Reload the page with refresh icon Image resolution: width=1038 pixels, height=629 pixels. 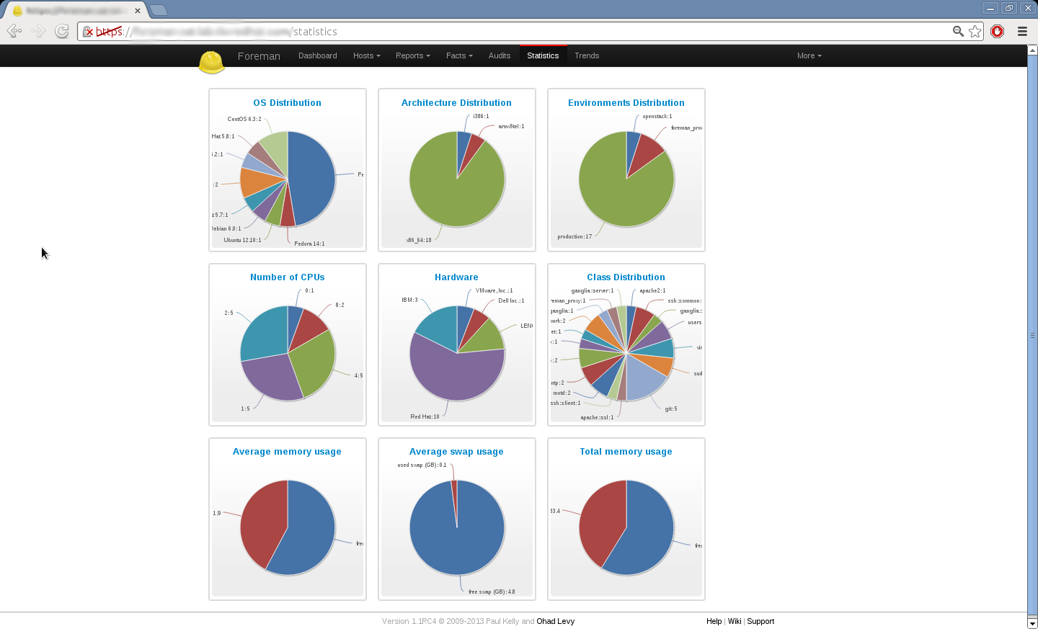(x=62, y=31)
